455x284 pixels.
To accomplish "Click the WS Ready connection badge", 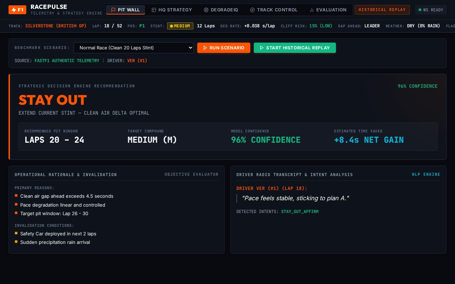I will point(431,10).
